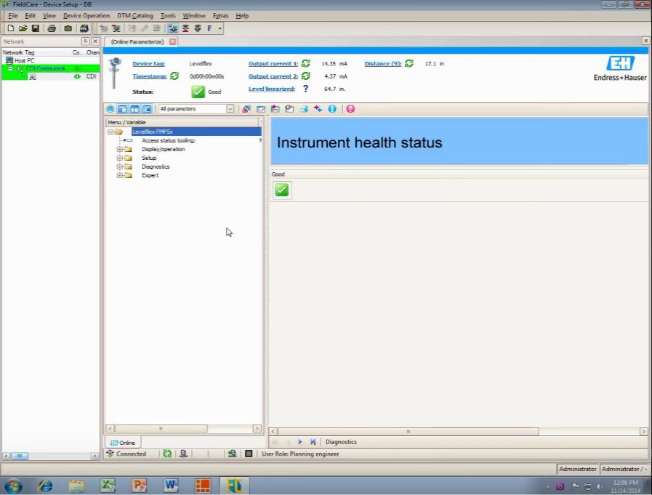This screenshot has height=495, width=652.
Task: Click the black square status bar icon
Action: point(249,454)
